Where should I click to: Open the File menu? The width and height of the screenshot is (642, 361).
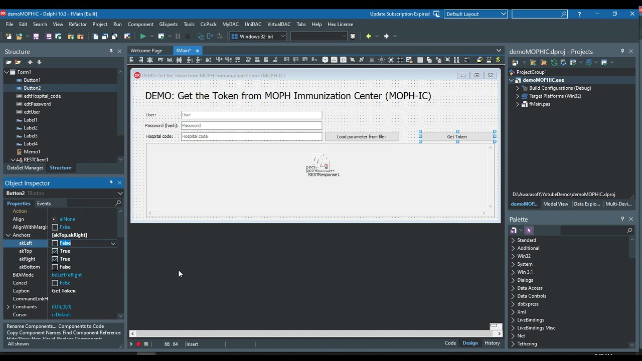pos(10,24)
